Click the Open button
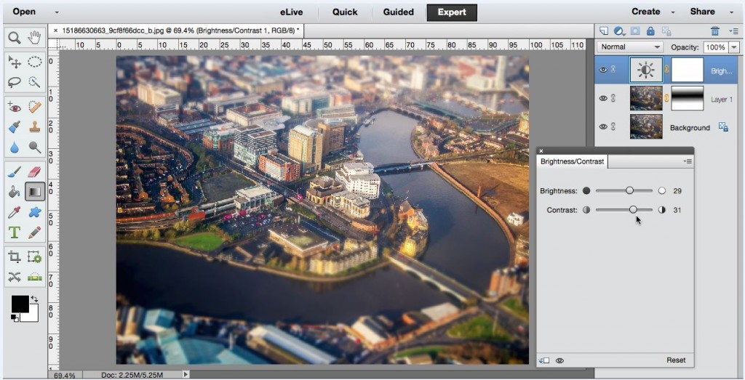 point(24,12)
